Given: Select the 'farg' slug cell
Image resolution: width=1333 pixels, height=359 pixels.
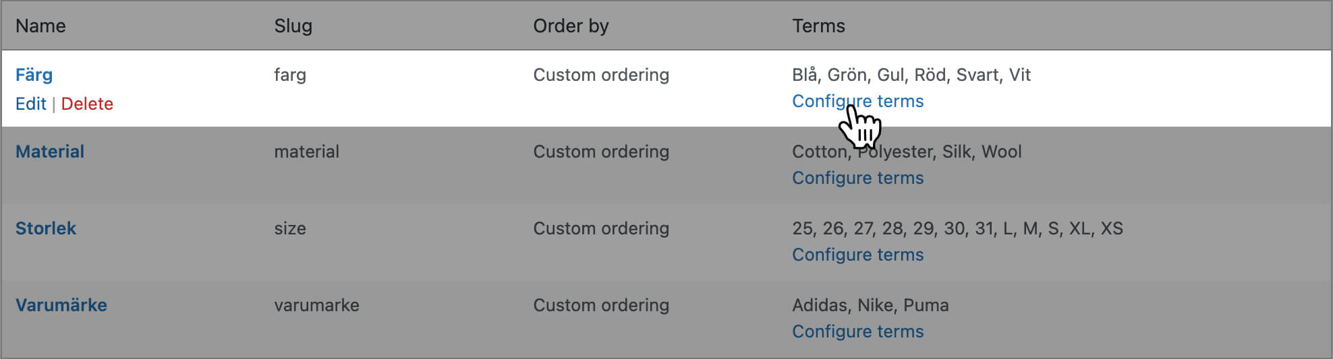Looking at the screenshot, I should 290,75.
